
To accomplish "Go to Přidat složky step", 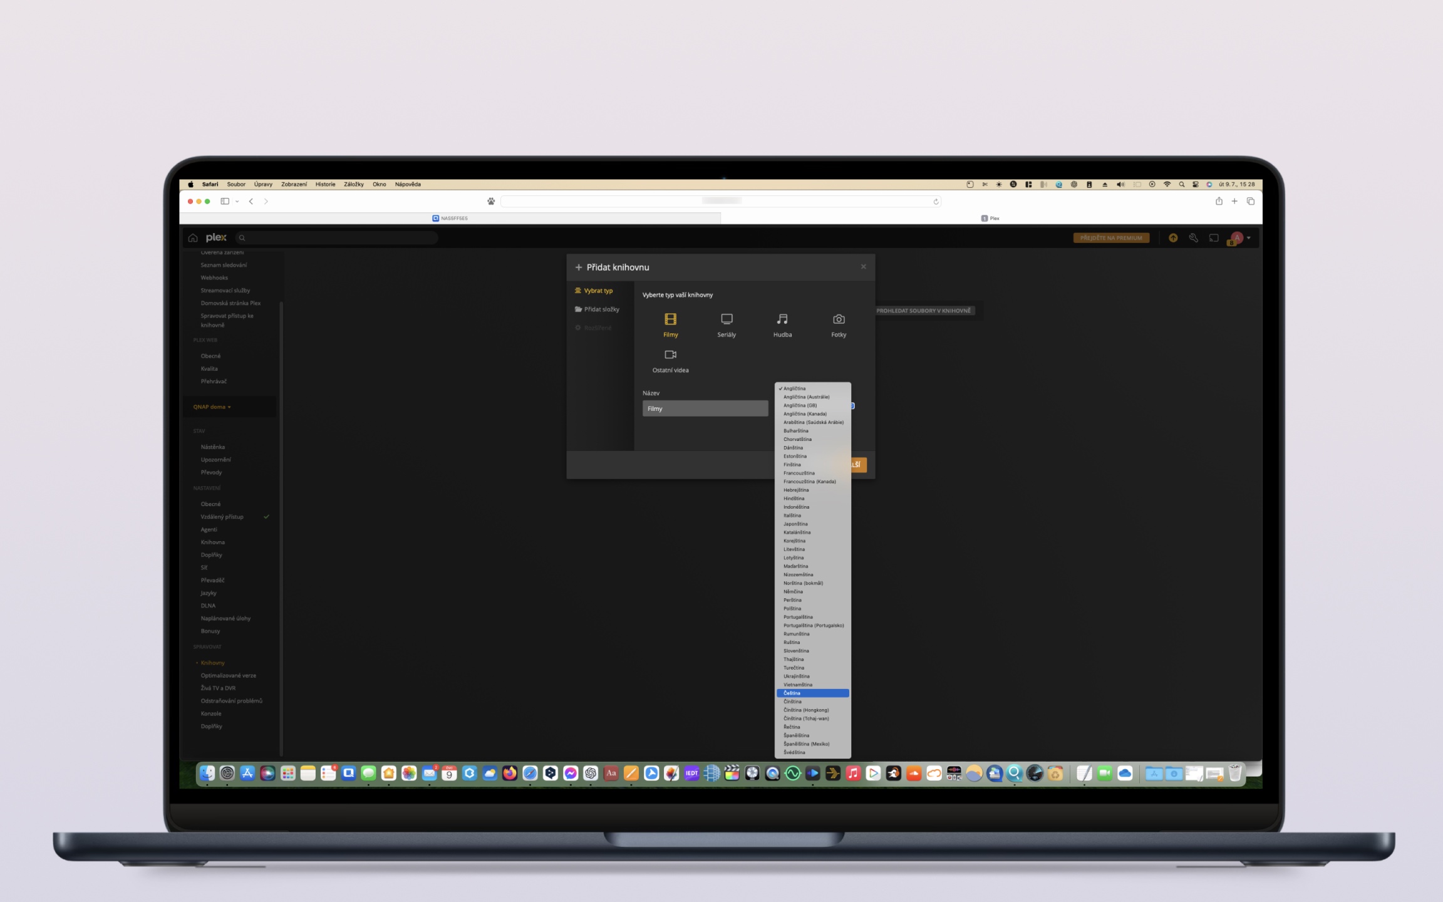I will 601,309.
